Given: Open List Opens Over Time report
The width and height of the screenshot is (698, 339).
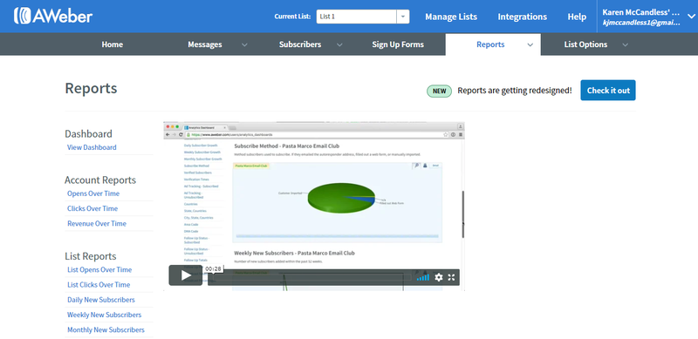Looking at the screenshot, I should [x=99, y=269].
